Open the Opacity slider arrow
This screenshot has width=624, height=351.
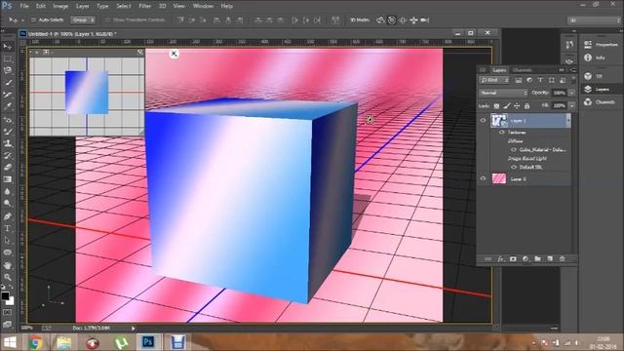click(x=572, y=93)
